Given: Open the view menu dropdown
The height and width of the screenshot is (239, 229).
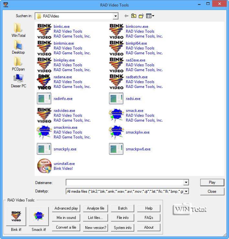Looking at the screenshot, I should point(150,16).
